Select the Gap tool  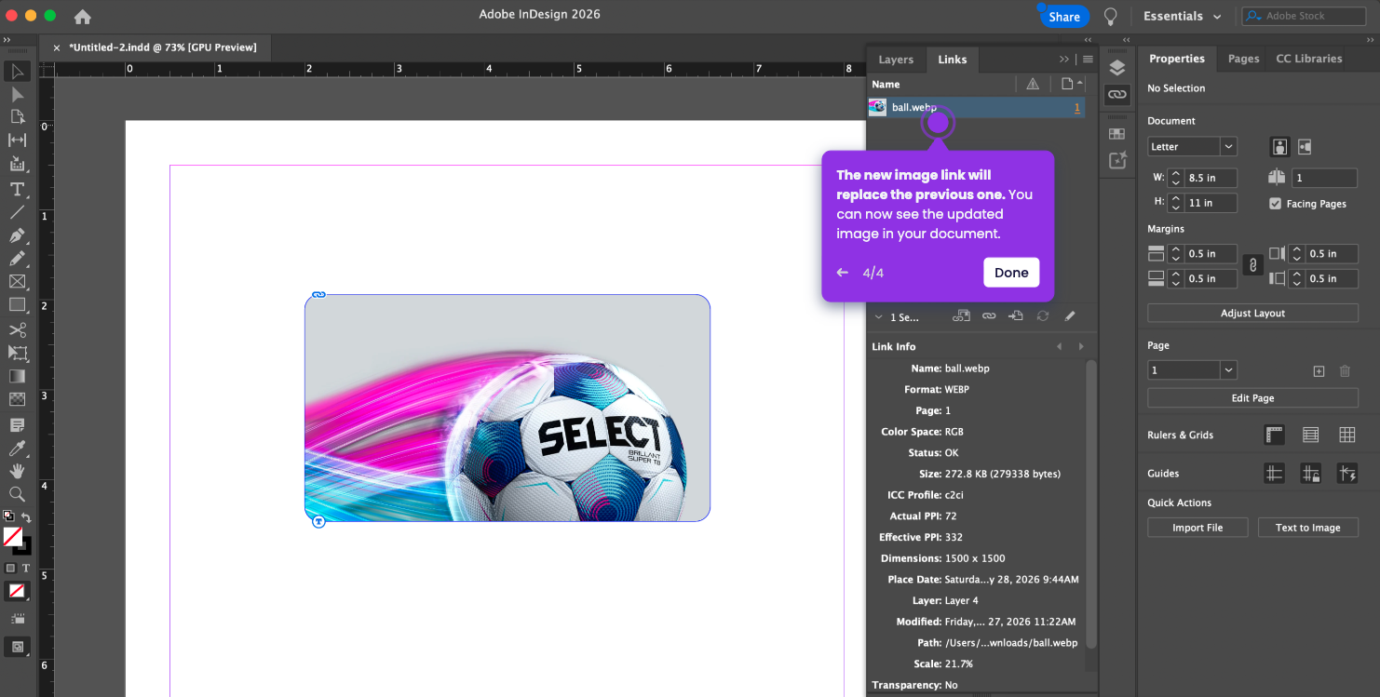click(17, 141)
